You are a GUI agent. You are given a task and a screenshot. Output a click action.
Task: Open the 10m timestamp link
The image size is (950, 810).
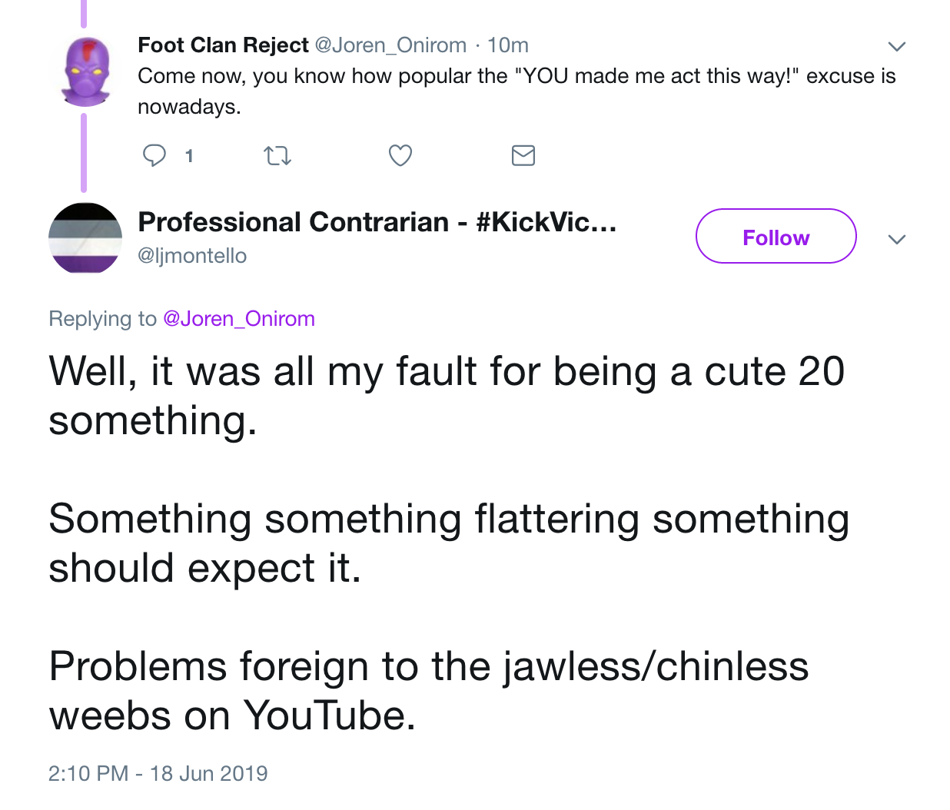tap(508, 45)
